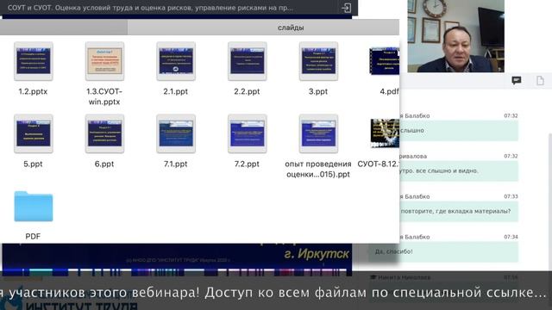Click the PDF folder label

point(33,236)
